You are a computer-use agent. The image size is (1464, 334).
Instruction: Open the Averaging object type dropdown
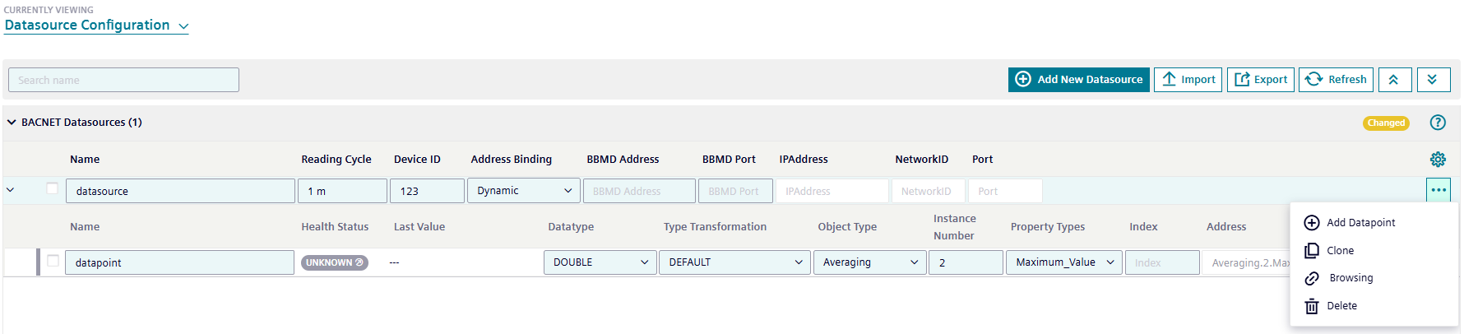point(869,262)
